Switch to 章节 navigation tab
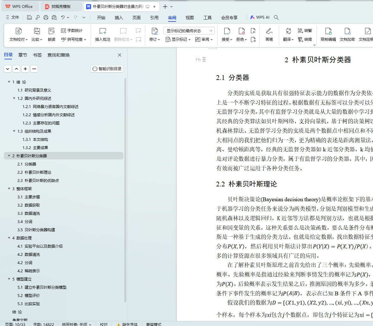Screen dimensions: 373x326 pyautogui.click(x=22, y=55)
